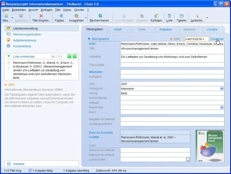The image size is (231, 174).
Task: Switch to the Aufgaben tab
Action: pos(166,29)
